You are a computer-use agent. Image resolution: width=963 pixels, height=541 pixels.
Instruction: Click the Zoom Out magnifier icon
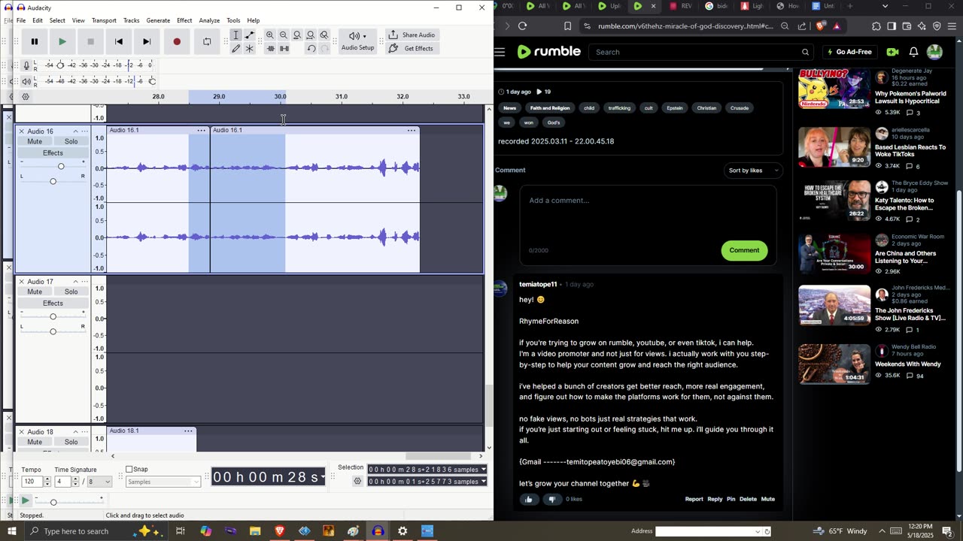284,35
